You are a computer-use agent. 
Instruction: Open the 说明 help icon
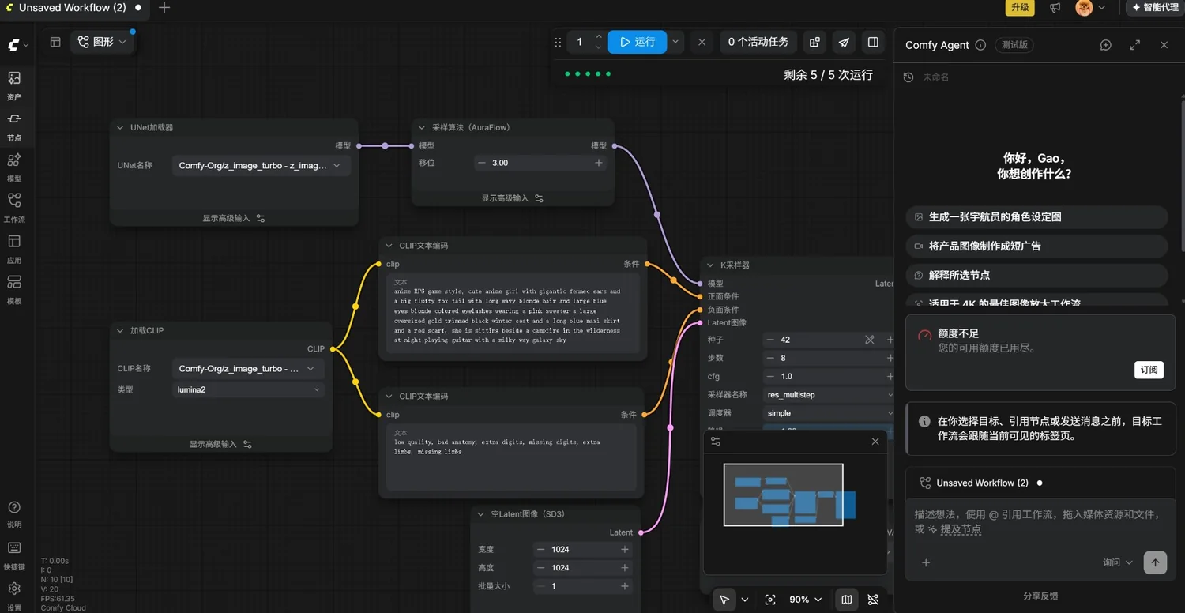14,513
